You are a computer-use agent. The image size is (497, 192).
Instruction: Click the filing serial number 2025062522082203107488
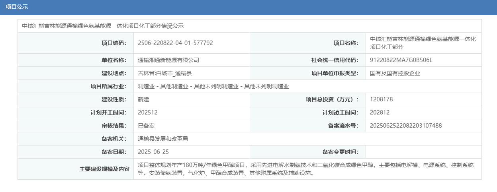406,126
